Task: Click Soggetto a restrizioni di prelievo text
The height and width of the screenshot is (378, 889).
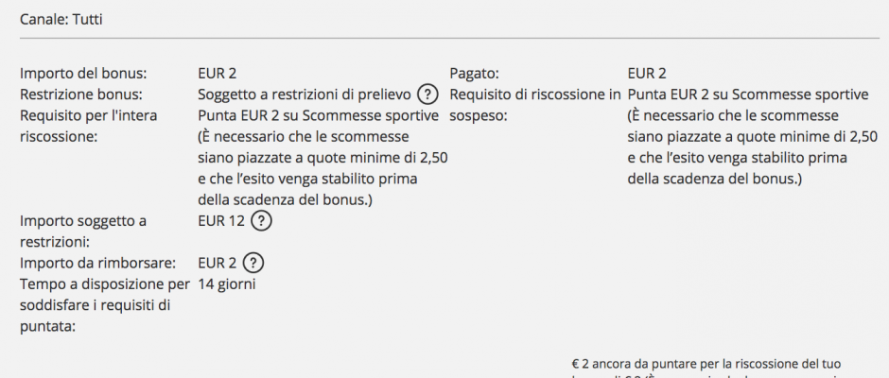Action: (x=304, y=94)
